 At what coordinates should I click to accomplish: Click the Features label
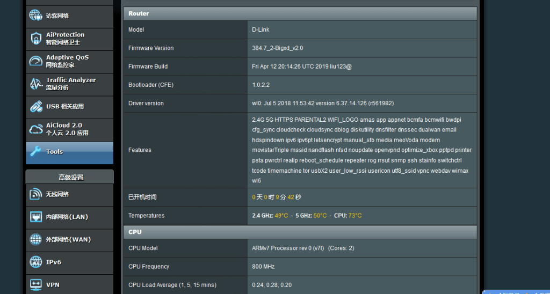[x=140, y=150]
